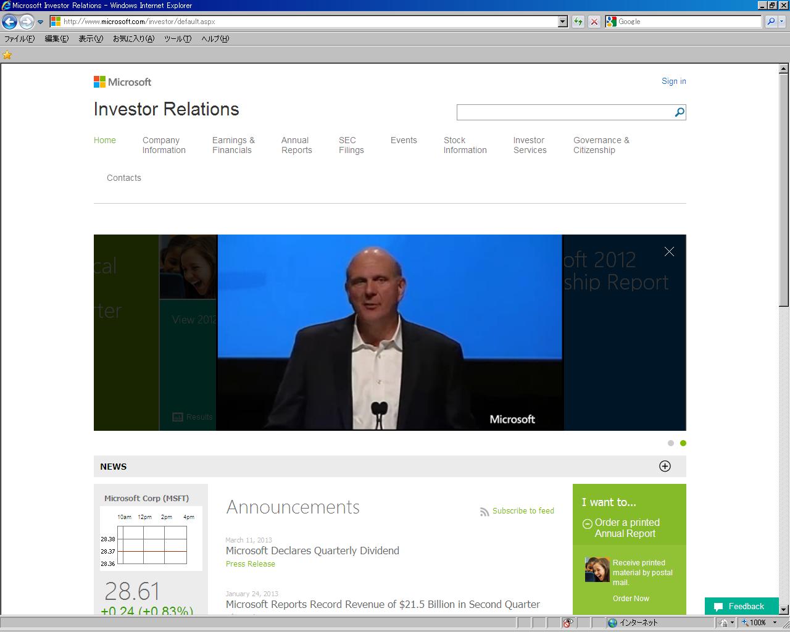
Task: Open the ヘルプ(H) menu
Action: coord(215,39)
